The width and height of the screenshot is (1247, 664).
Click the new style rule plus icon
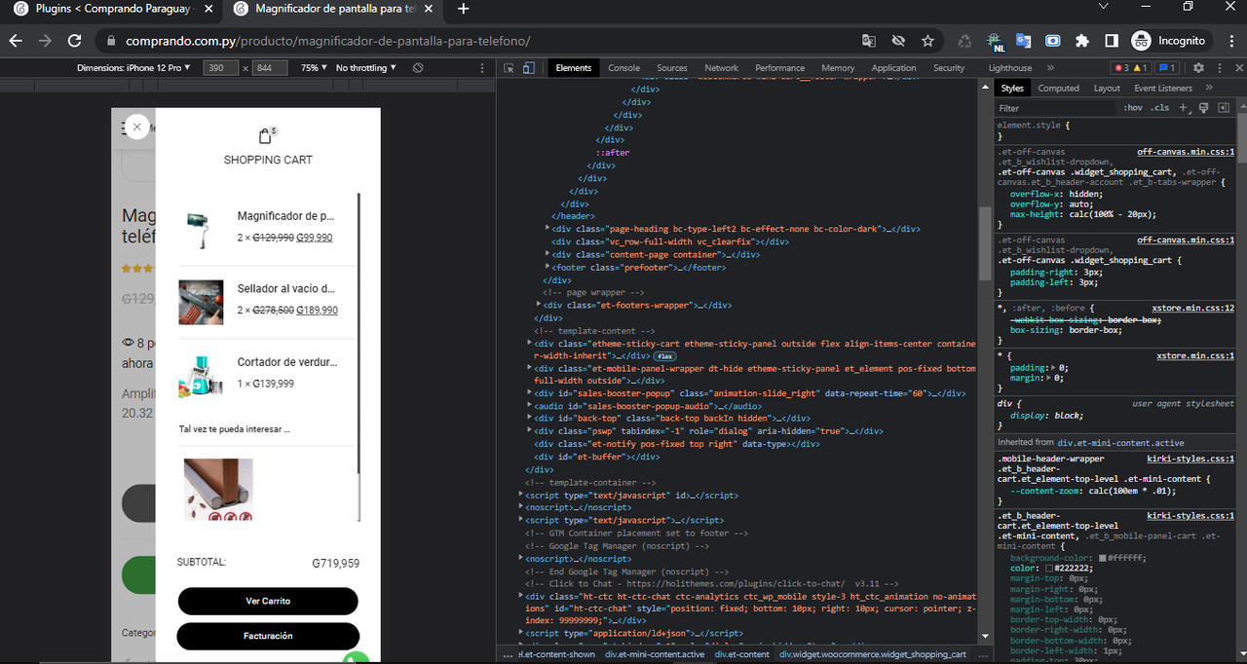1183,108
